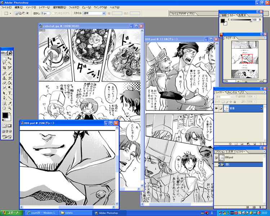The image size is (270, 216).
Task: Select the Zoom tool
Action: (x=10, y=108)
